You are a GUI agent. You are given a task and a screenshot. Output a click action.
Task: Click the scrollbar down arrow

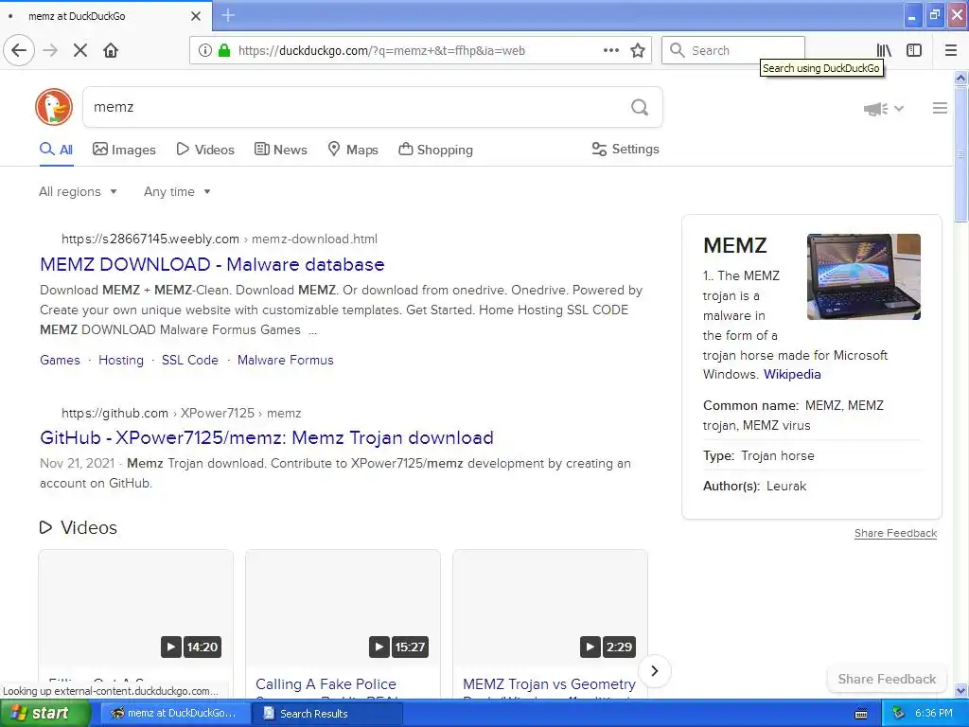[x=961, y=690]
